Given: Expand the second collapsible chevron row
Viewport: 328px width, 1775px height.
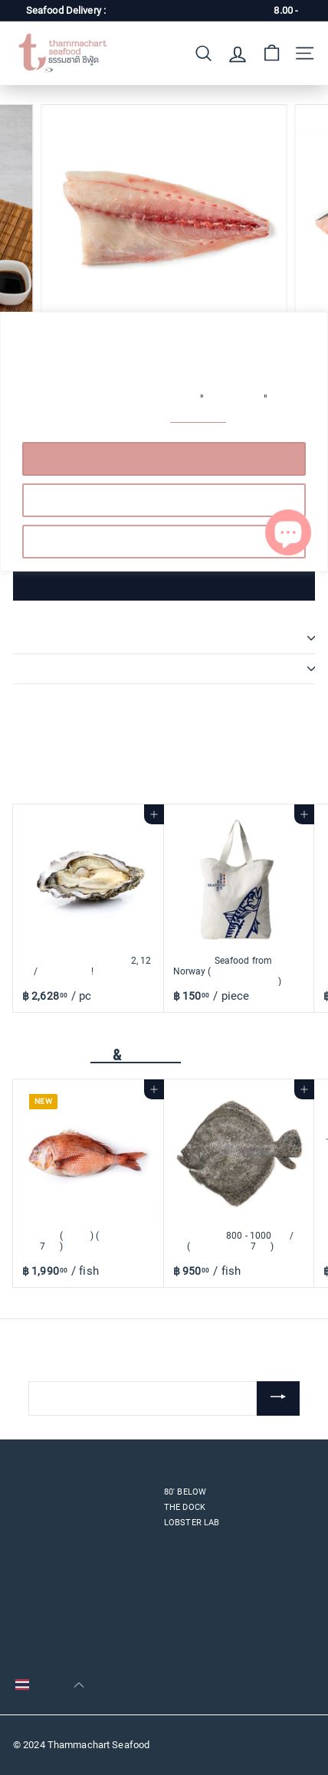Looking at the screenshot, I should (x=164, y=669).
